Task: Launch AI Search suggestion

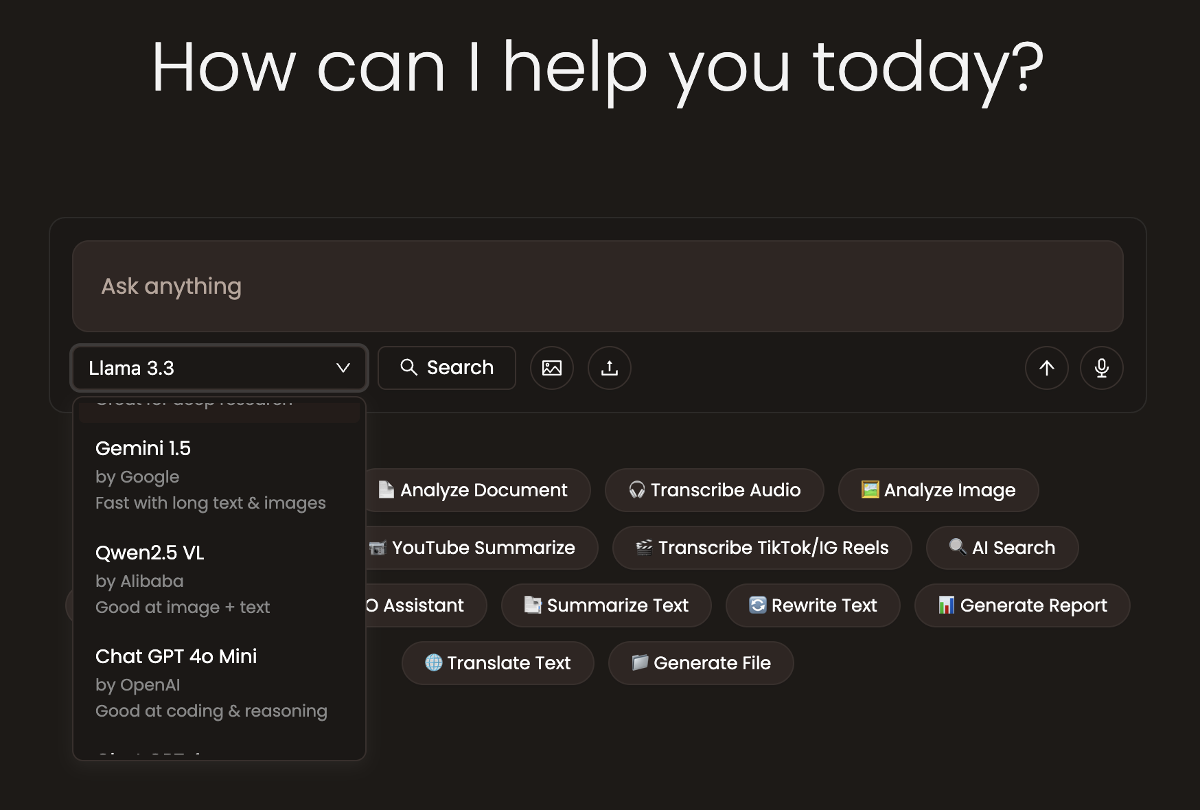Action: point(1002,548)
